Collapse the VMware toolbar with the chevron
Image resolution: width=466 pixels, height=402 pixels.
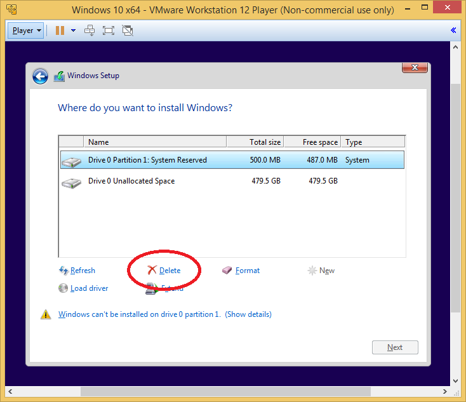coord(453,30)
